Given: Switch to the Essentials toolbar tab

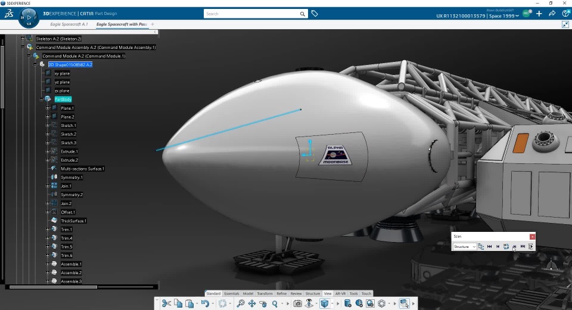Looking at the screenshot, I should click(x=232, y=293).
